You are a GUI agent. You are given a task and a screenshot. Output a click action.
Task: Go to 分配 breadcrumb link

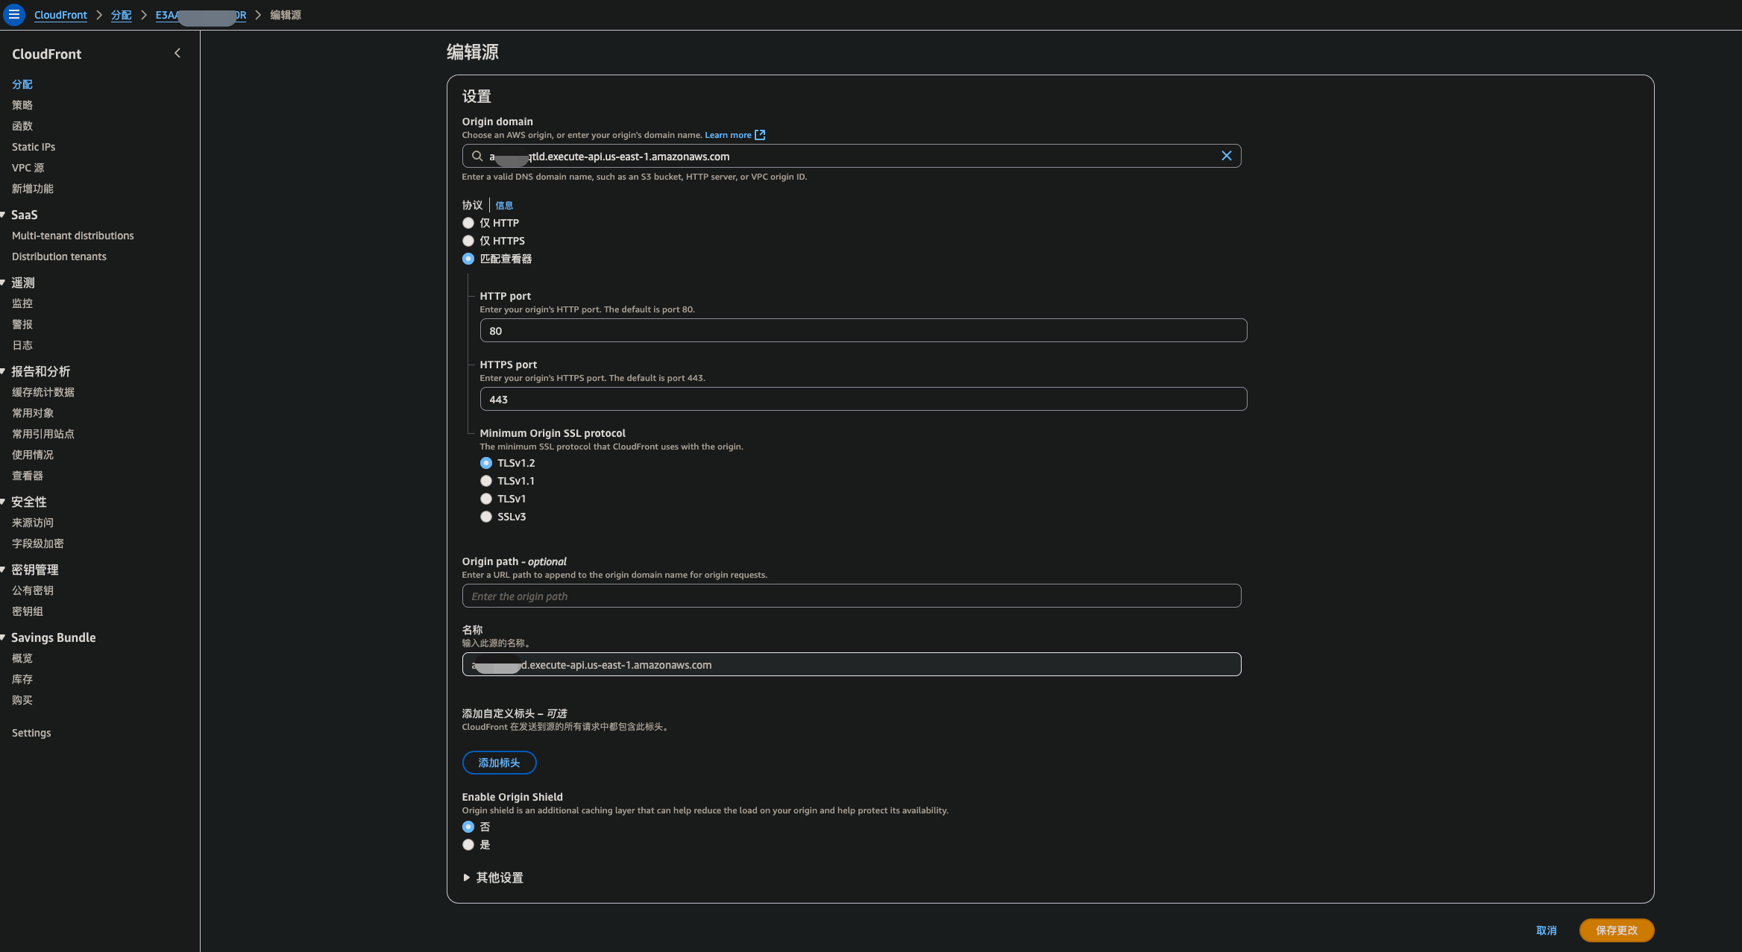click(122, 15)
